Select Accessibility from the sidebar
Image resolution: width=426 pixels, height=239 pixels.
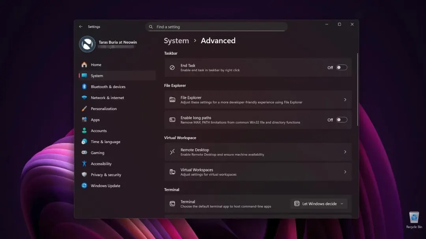coord(101,164)
